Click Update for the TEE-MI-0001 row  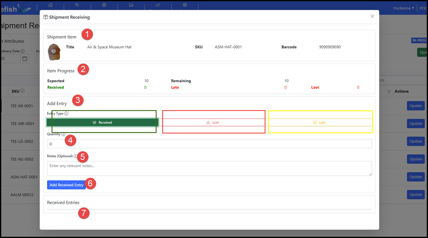(415, 106)
